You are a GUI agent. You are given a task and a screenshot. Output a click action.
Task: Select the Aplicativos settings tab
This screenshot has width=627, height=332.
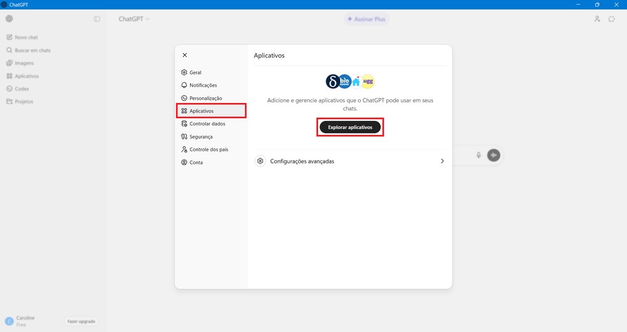211,111
